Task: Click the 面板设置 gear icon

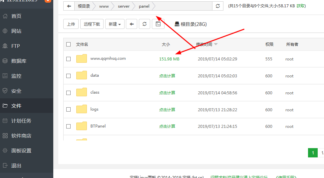Action: pos(5,150)
